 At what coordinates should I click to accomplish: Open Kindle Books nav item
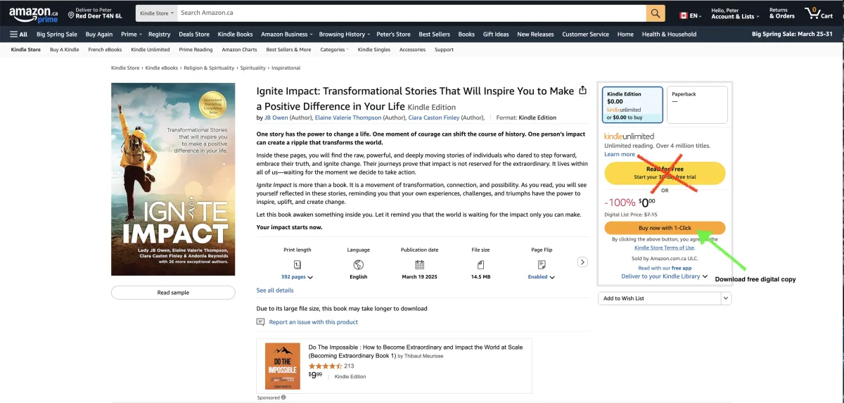click(235, 34)
